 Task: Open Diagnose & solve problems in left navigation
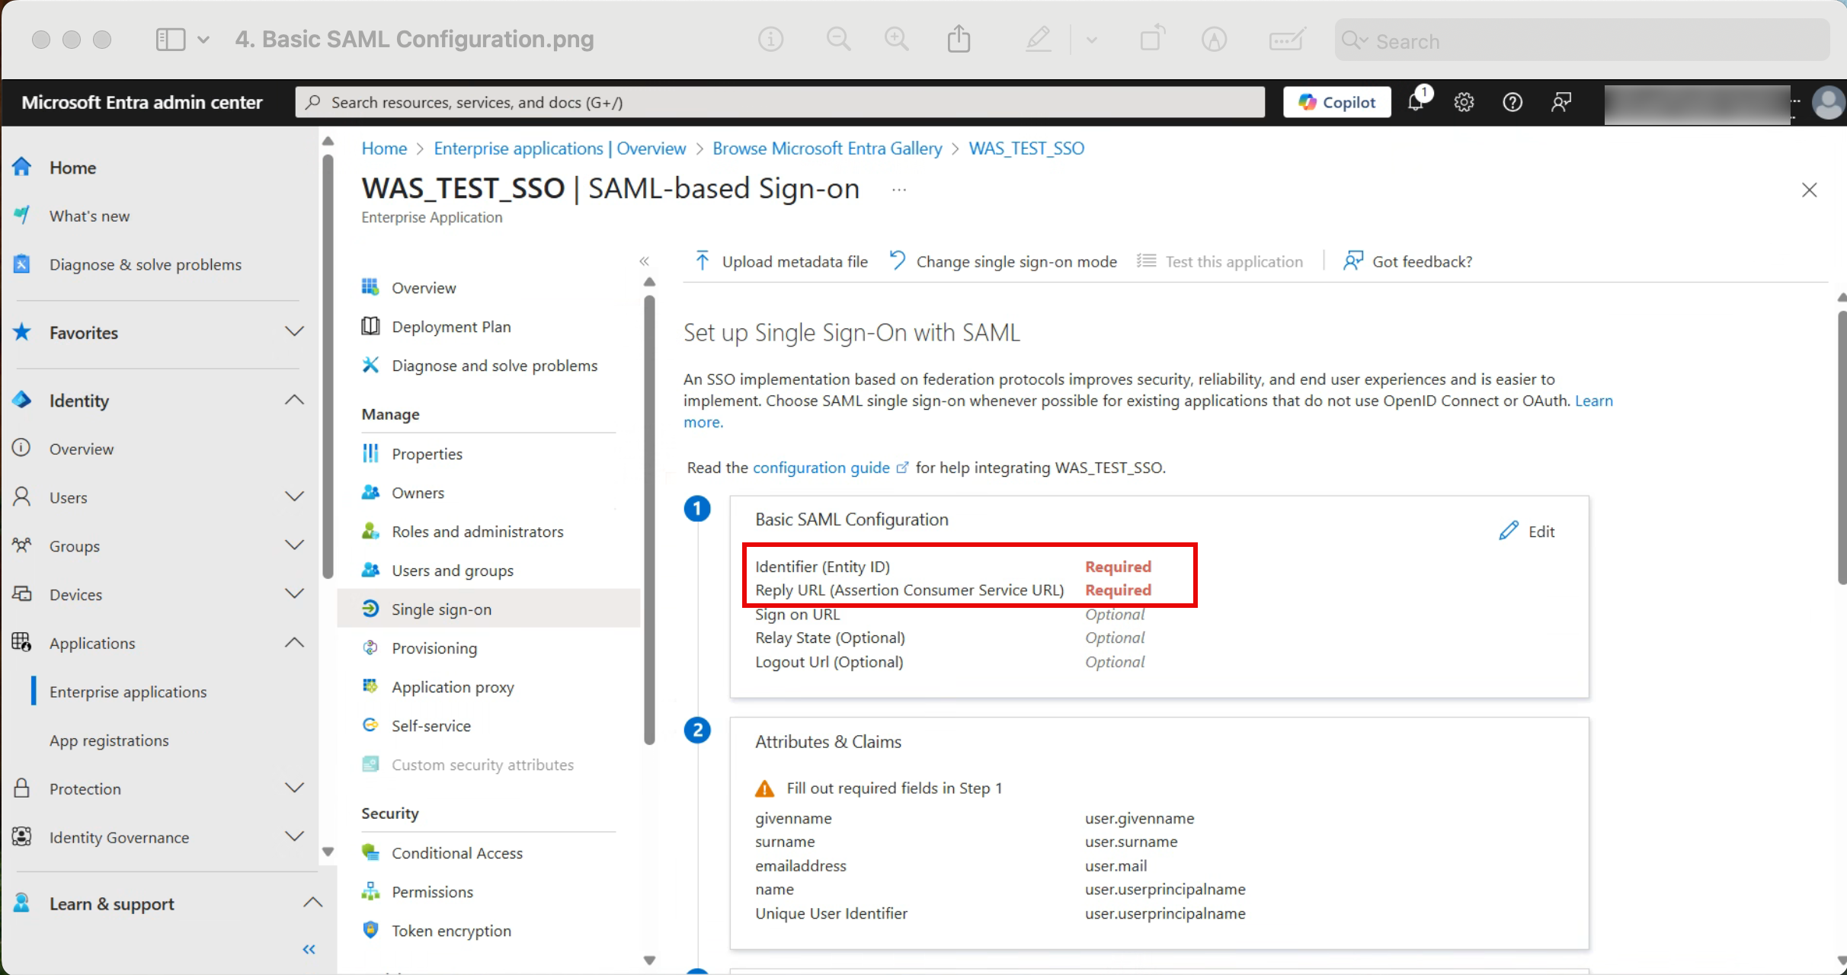coord(145,265)
